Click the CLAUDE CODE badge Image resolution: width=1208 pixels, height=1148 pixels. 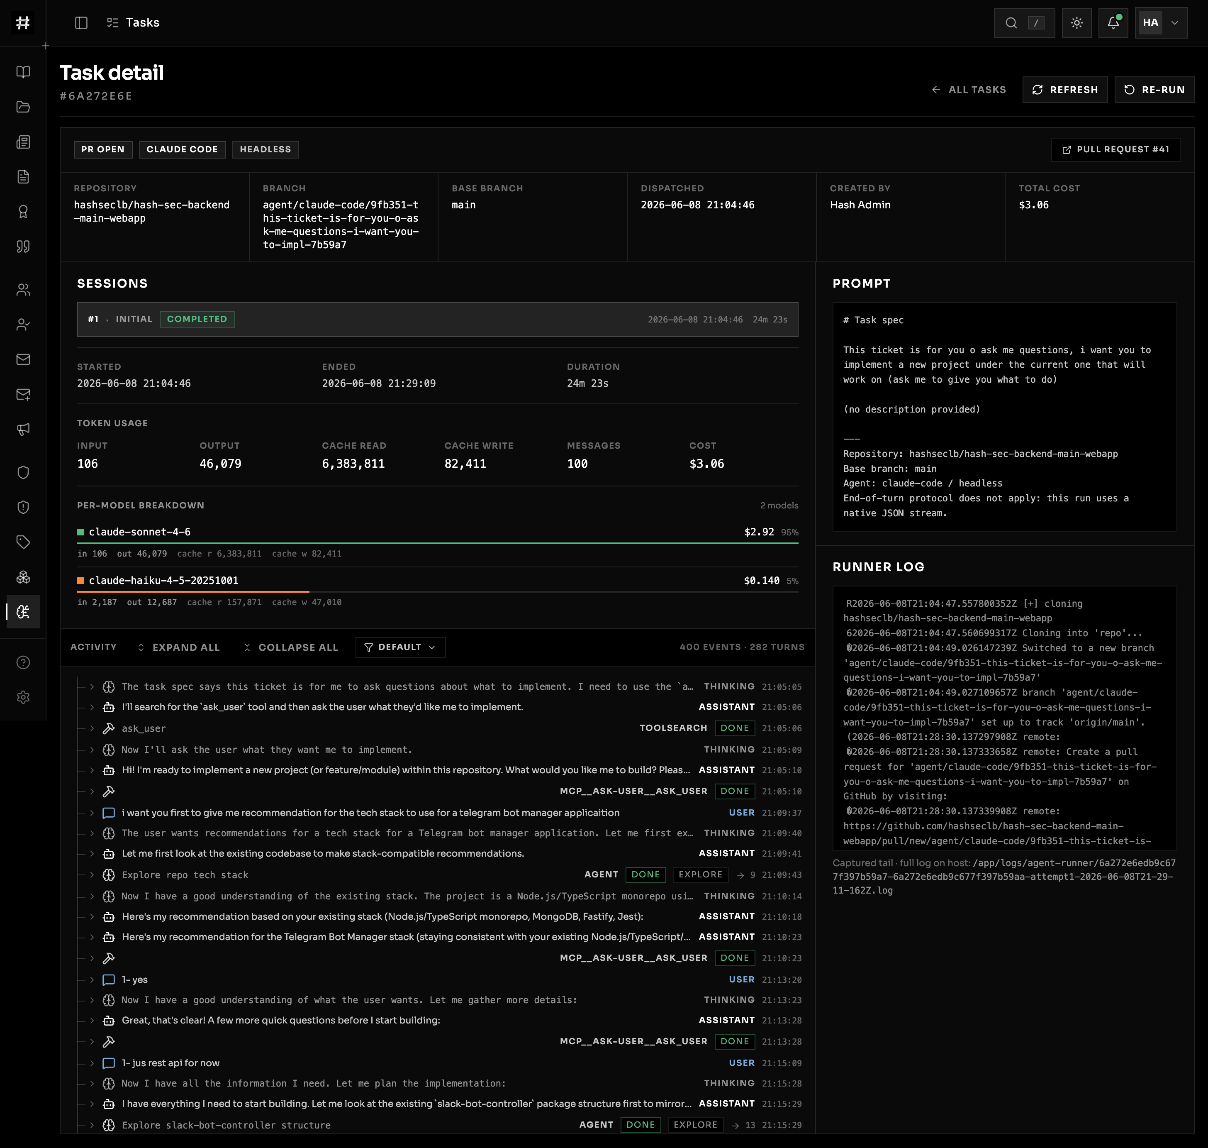182,149
